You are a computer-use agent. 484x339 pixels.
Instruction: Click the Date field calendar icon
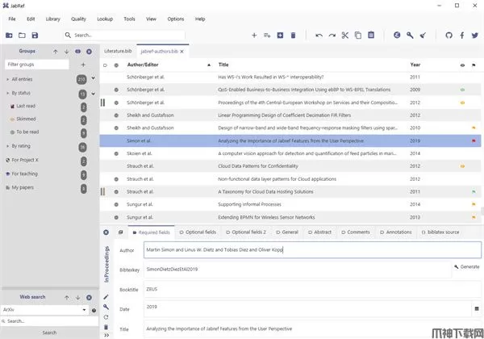tap(477, 308)
